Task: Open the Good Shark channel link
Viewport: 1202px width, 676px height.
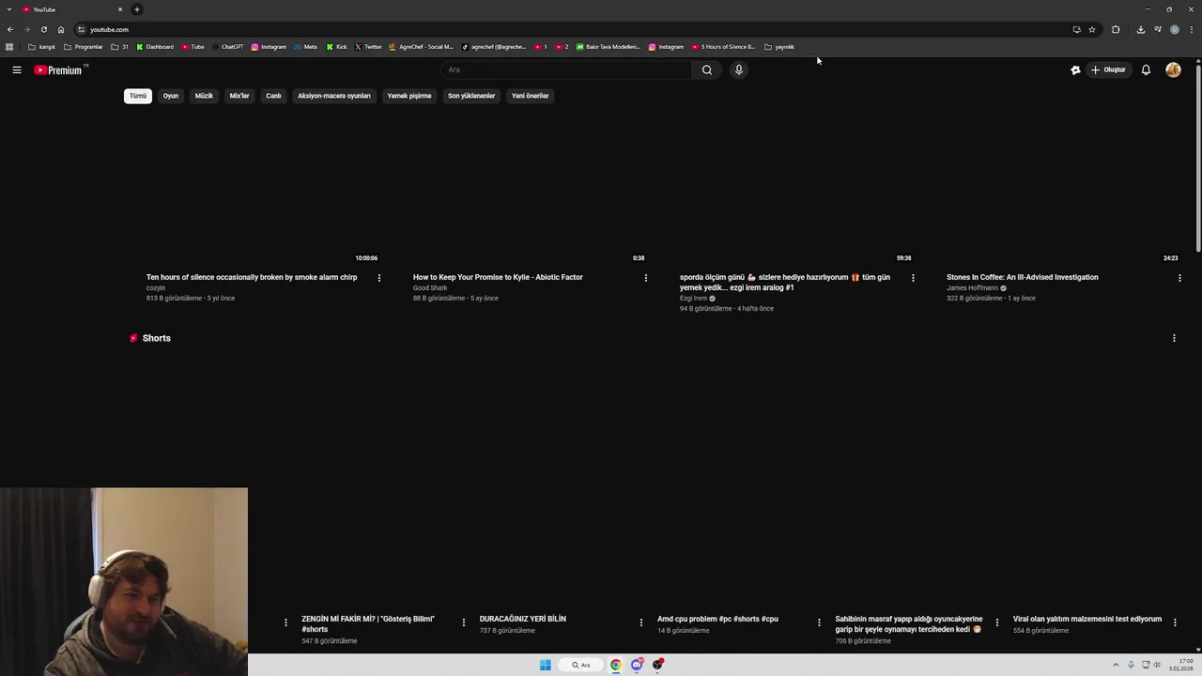Action: click(x=430, y=288)
